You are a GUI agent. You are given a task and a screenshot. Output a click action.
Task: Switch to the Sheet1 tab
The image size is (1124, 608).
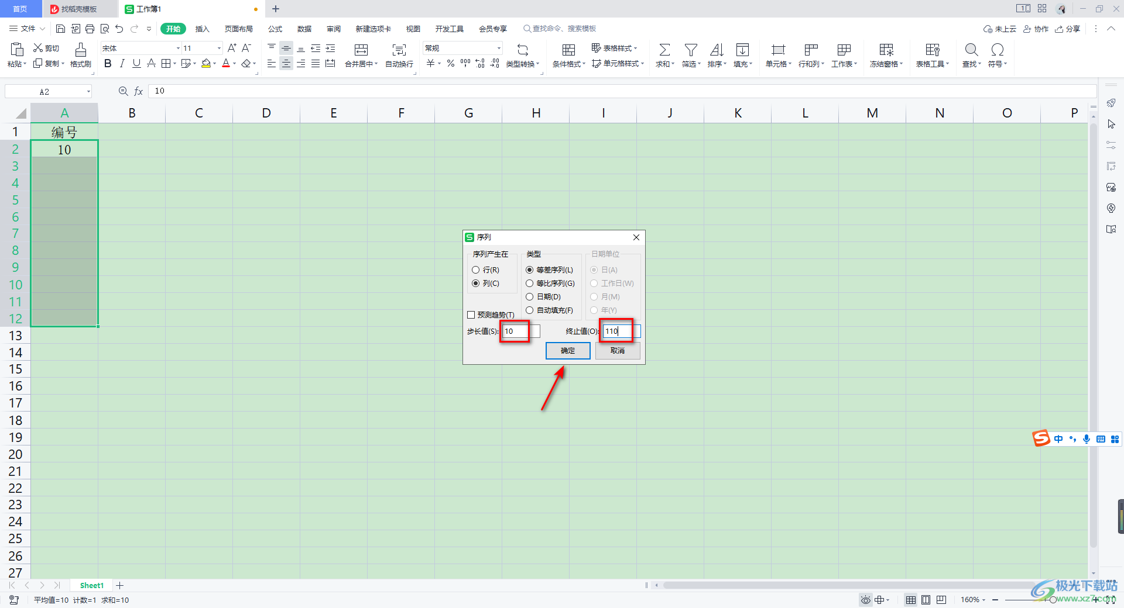(x=92, y=585)
